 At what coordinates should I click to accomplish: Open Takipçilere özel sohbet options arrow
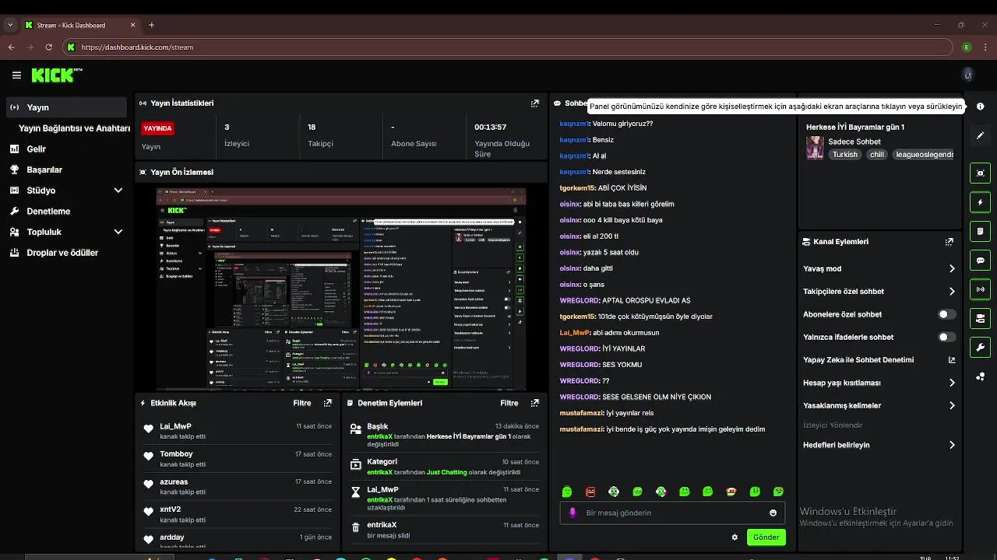(952, 292)
